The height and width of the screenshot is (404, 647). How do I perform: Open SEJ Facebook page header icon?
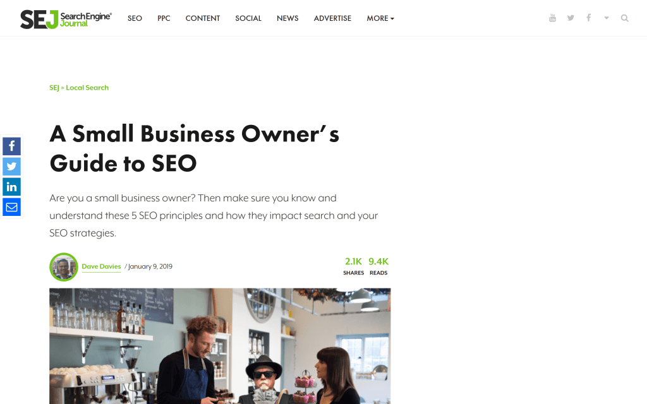pos(589,18)
